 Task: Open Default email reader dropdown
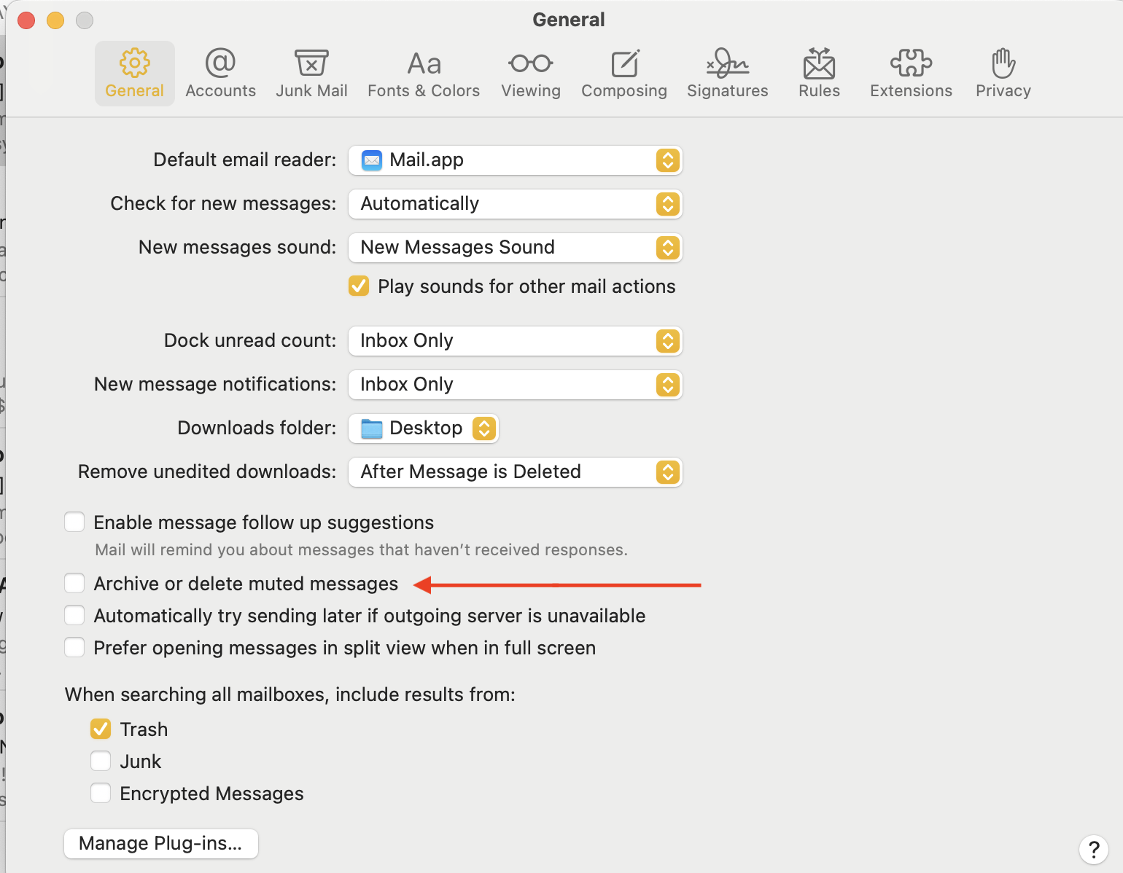[515, 160]
